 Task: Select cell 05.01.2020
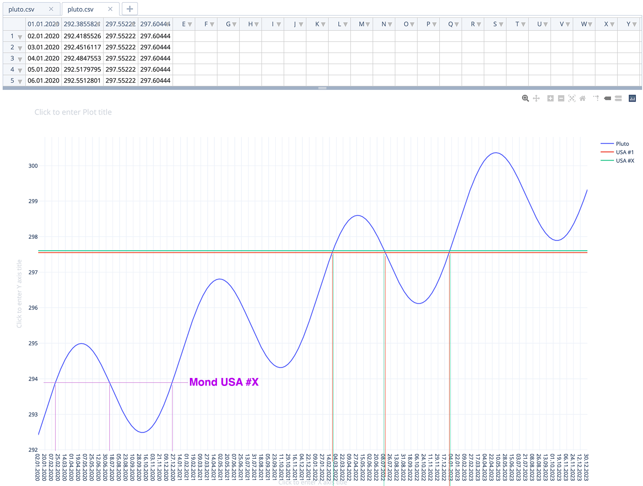(x=44, y=69)
